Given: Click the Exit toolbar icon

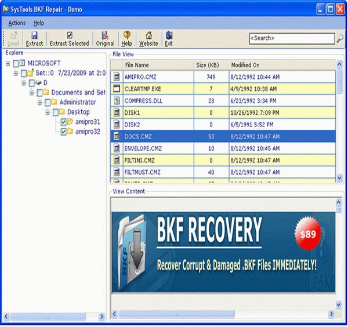Looking at the screenshot, I should coord(169,35).
